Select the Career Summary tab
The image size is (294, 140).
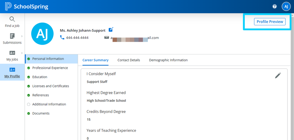[x=95, y=60]
